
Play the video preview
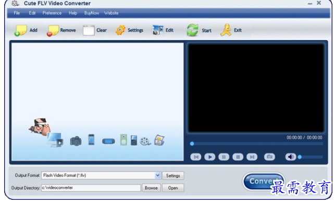click(210, 157)
